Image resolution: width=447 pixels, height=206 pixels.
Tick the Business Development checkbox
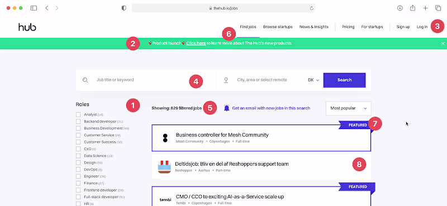pyautogui.click(x=78, y=128)
